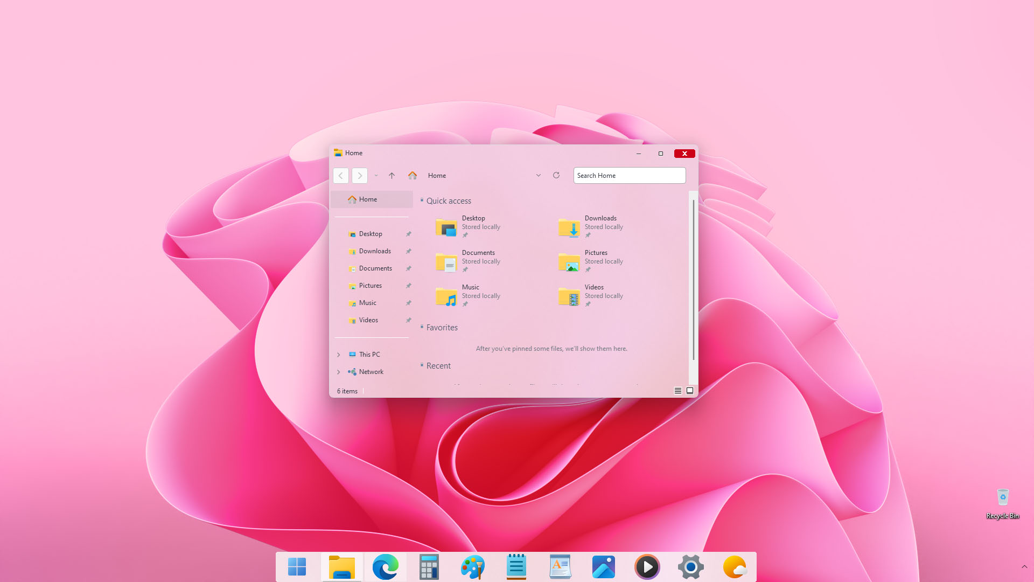Expand the This PC tree node
The height and width of the screenshot is (582, 1034).
pyautogui.click(x=339, y=355)
